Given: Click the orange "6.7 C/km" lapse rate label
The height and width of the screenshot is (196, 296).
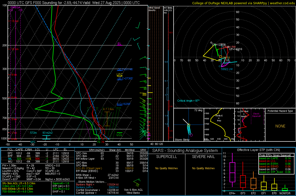Looking at the screenshot, I should (108, 109).
